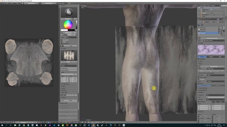Click the Scene row in the outliner
227x127 pixels.
[202, 8]
